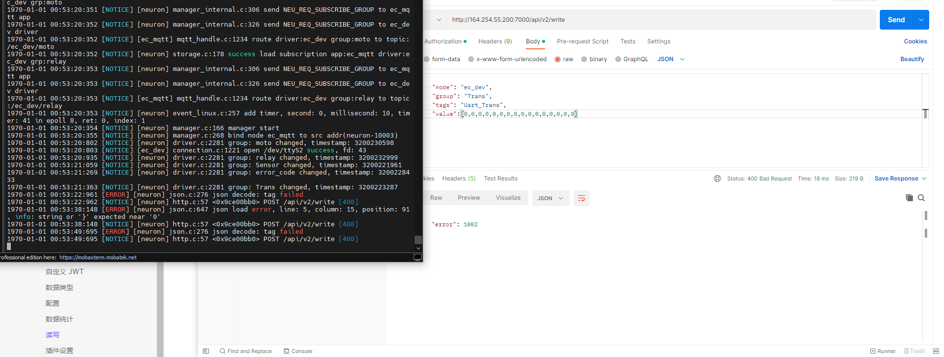Click the terminal scrollbar down arrow

418,249
